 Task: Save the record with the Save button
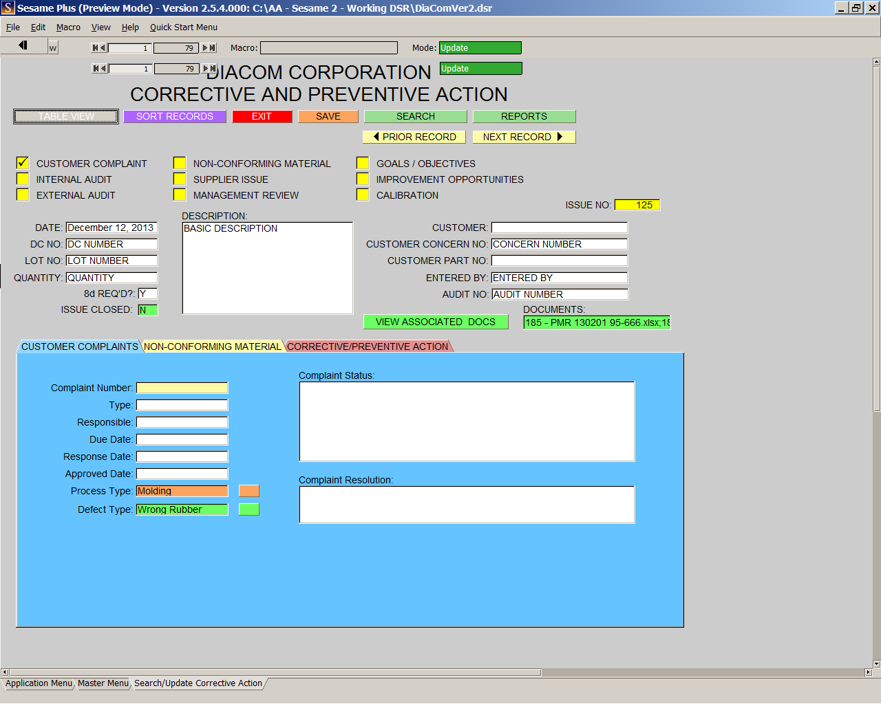pos(328,117)
